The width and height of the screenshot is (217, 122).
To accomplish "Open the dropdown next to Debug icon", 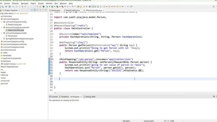I will click(x=50, y=7).
